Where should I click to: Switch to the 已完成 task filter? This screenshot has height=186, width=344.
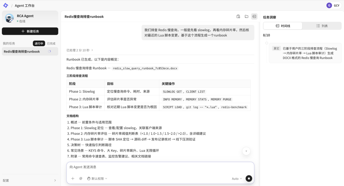coord(51,43)
